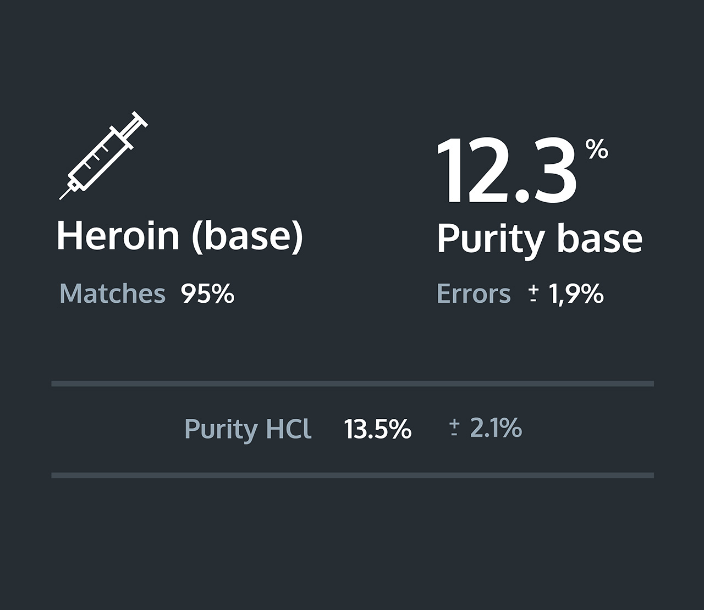Click the 2.1% HCl error value
Viewport: 704px width, 610px height.
(496, 428)
